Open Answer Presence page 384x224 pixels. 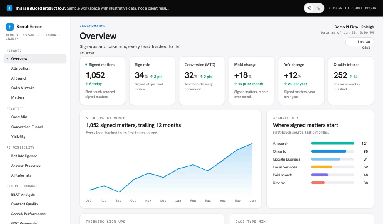coord(26,166)
